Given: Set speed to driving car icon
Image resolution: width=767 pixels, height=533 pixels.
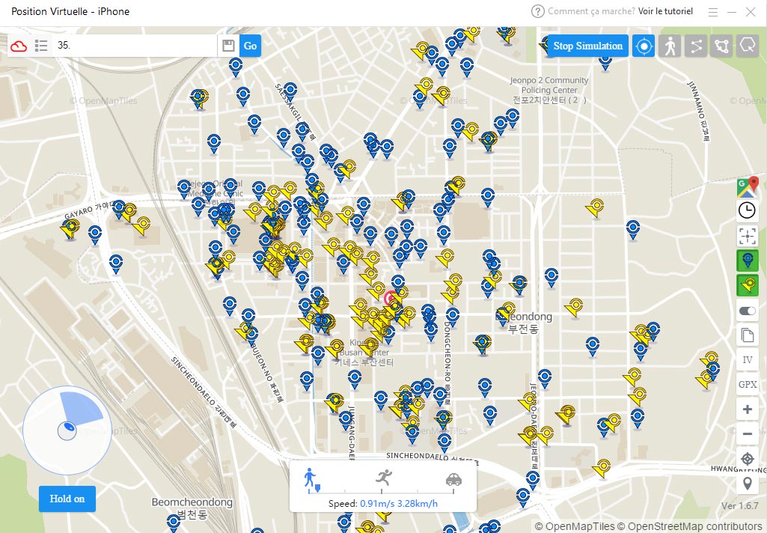Looking at the screenshot, I should (x=453, y=479).
